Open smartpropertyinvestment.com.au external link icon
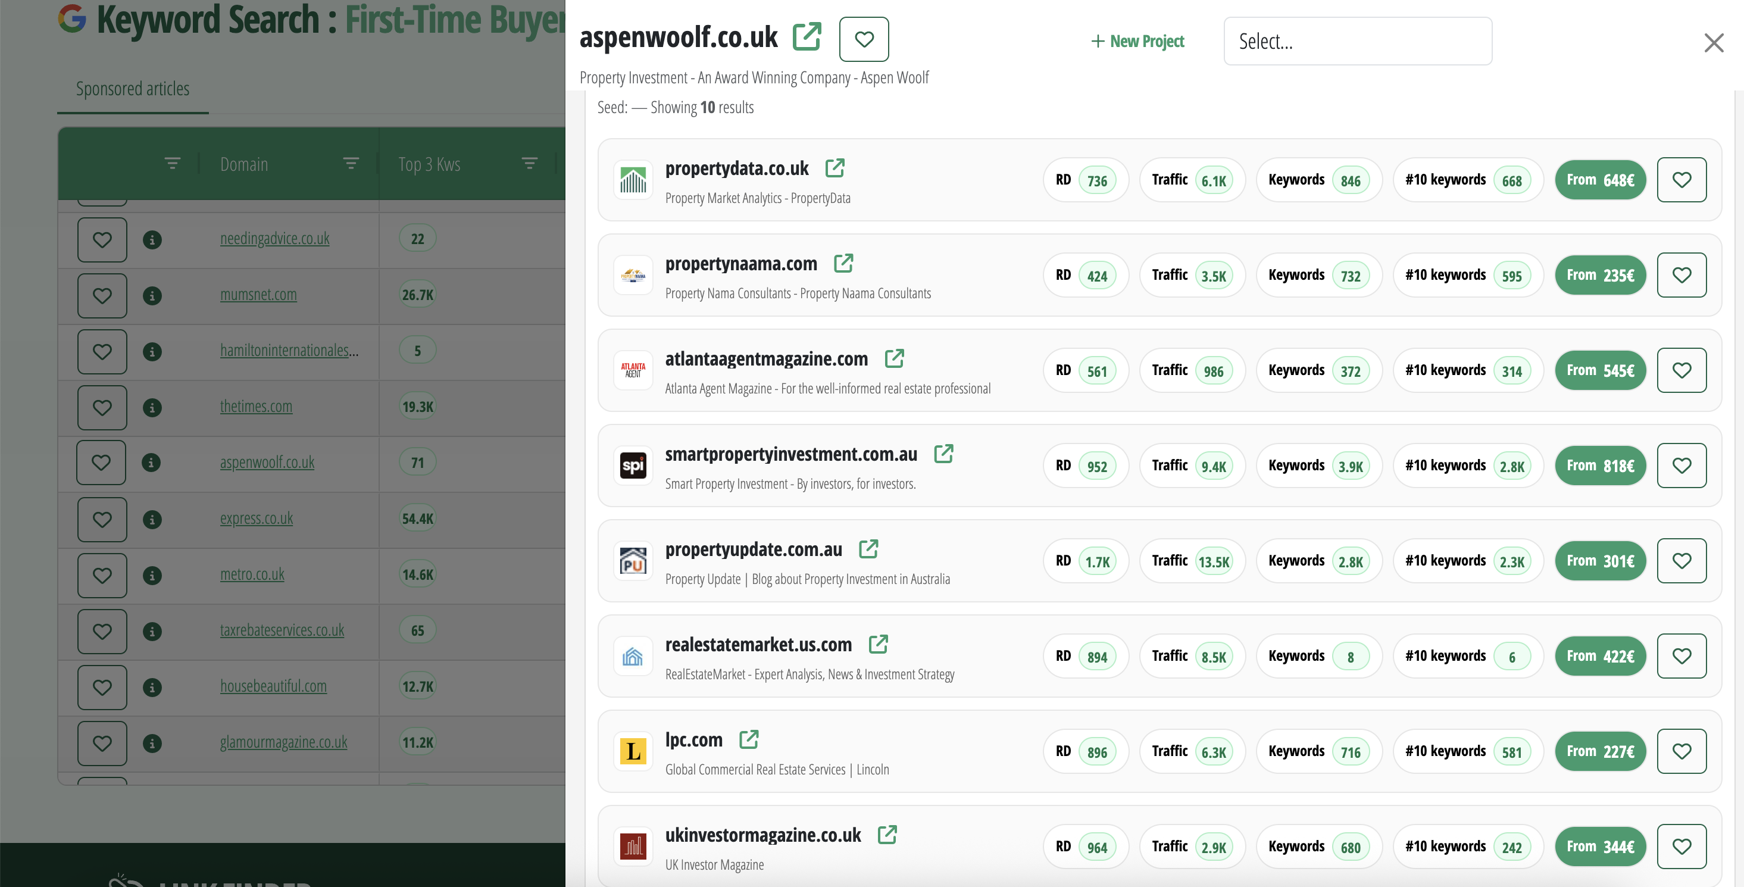 pyautogui.click(x=944, y=454)
